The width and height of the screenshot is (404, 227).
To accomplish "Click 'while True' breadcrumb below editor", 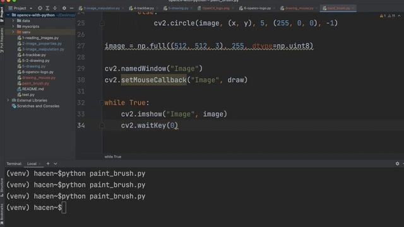I will (112, 156).
